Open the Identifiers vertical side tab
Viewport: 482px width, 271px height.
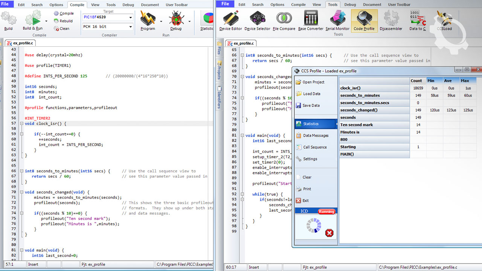[219, 98]
